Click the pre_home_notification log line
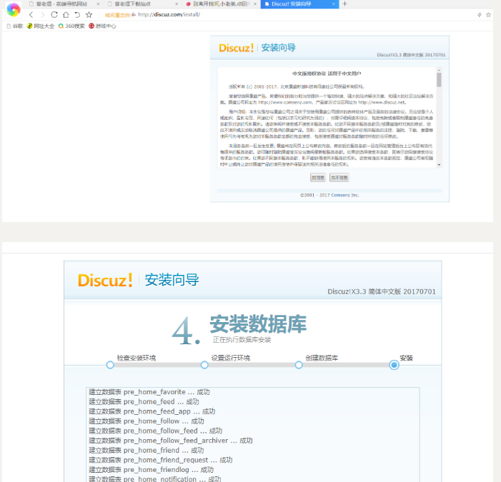Screen dimensions: 501x482 point(154,479)
